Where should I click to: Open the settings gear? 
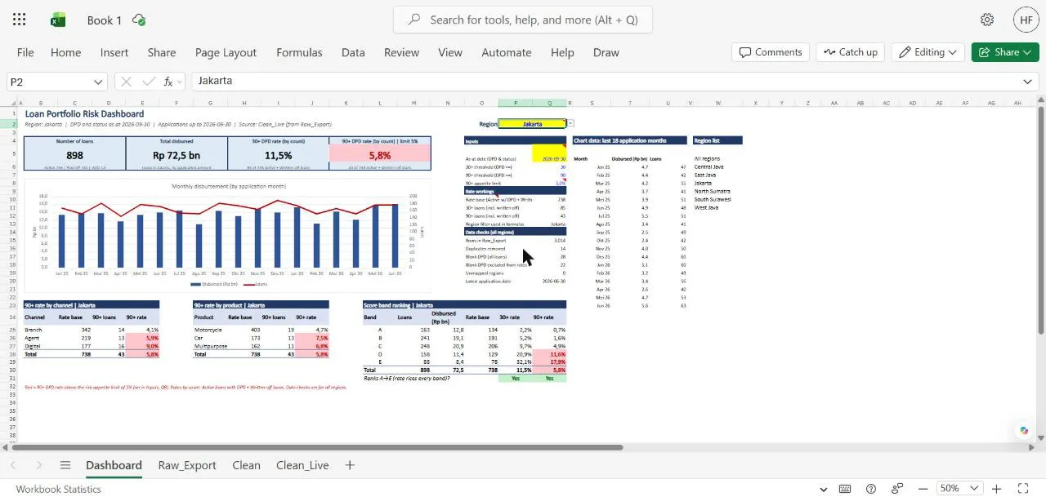click(x=987, y=20)
